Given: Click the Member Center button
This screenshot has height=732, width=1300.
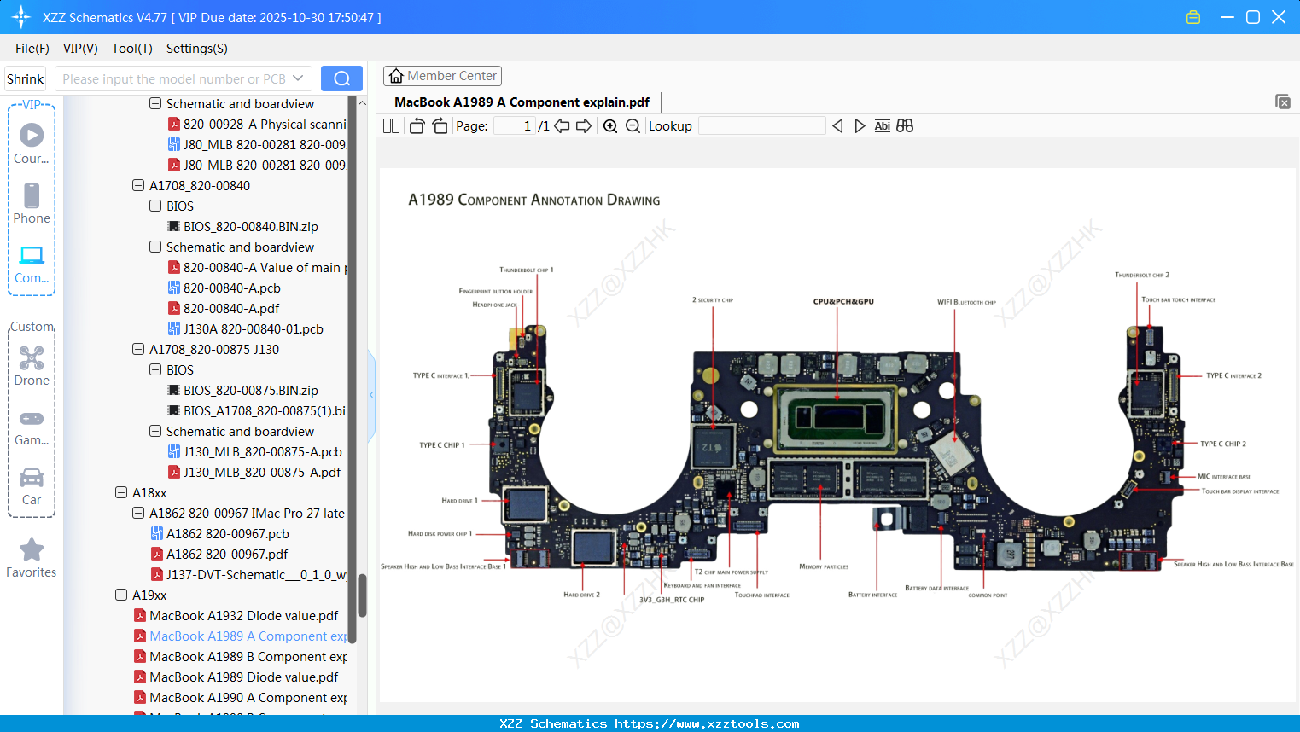Looking at the screenshot, I should pos(442,76).
